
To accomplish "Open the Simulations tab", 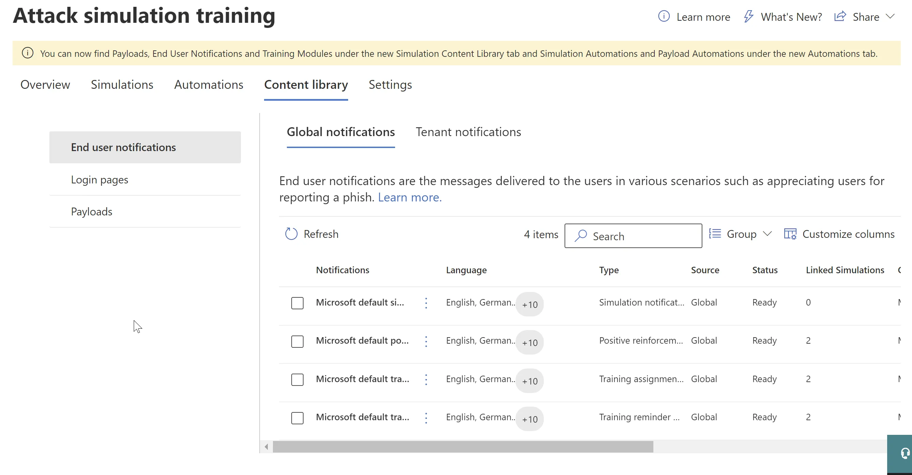I will tap(122, 85).
